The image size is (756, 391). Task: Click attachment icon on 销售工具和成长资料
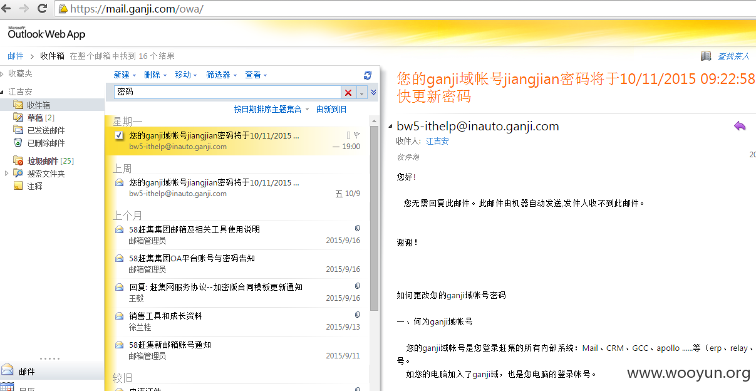click(357, 315)
